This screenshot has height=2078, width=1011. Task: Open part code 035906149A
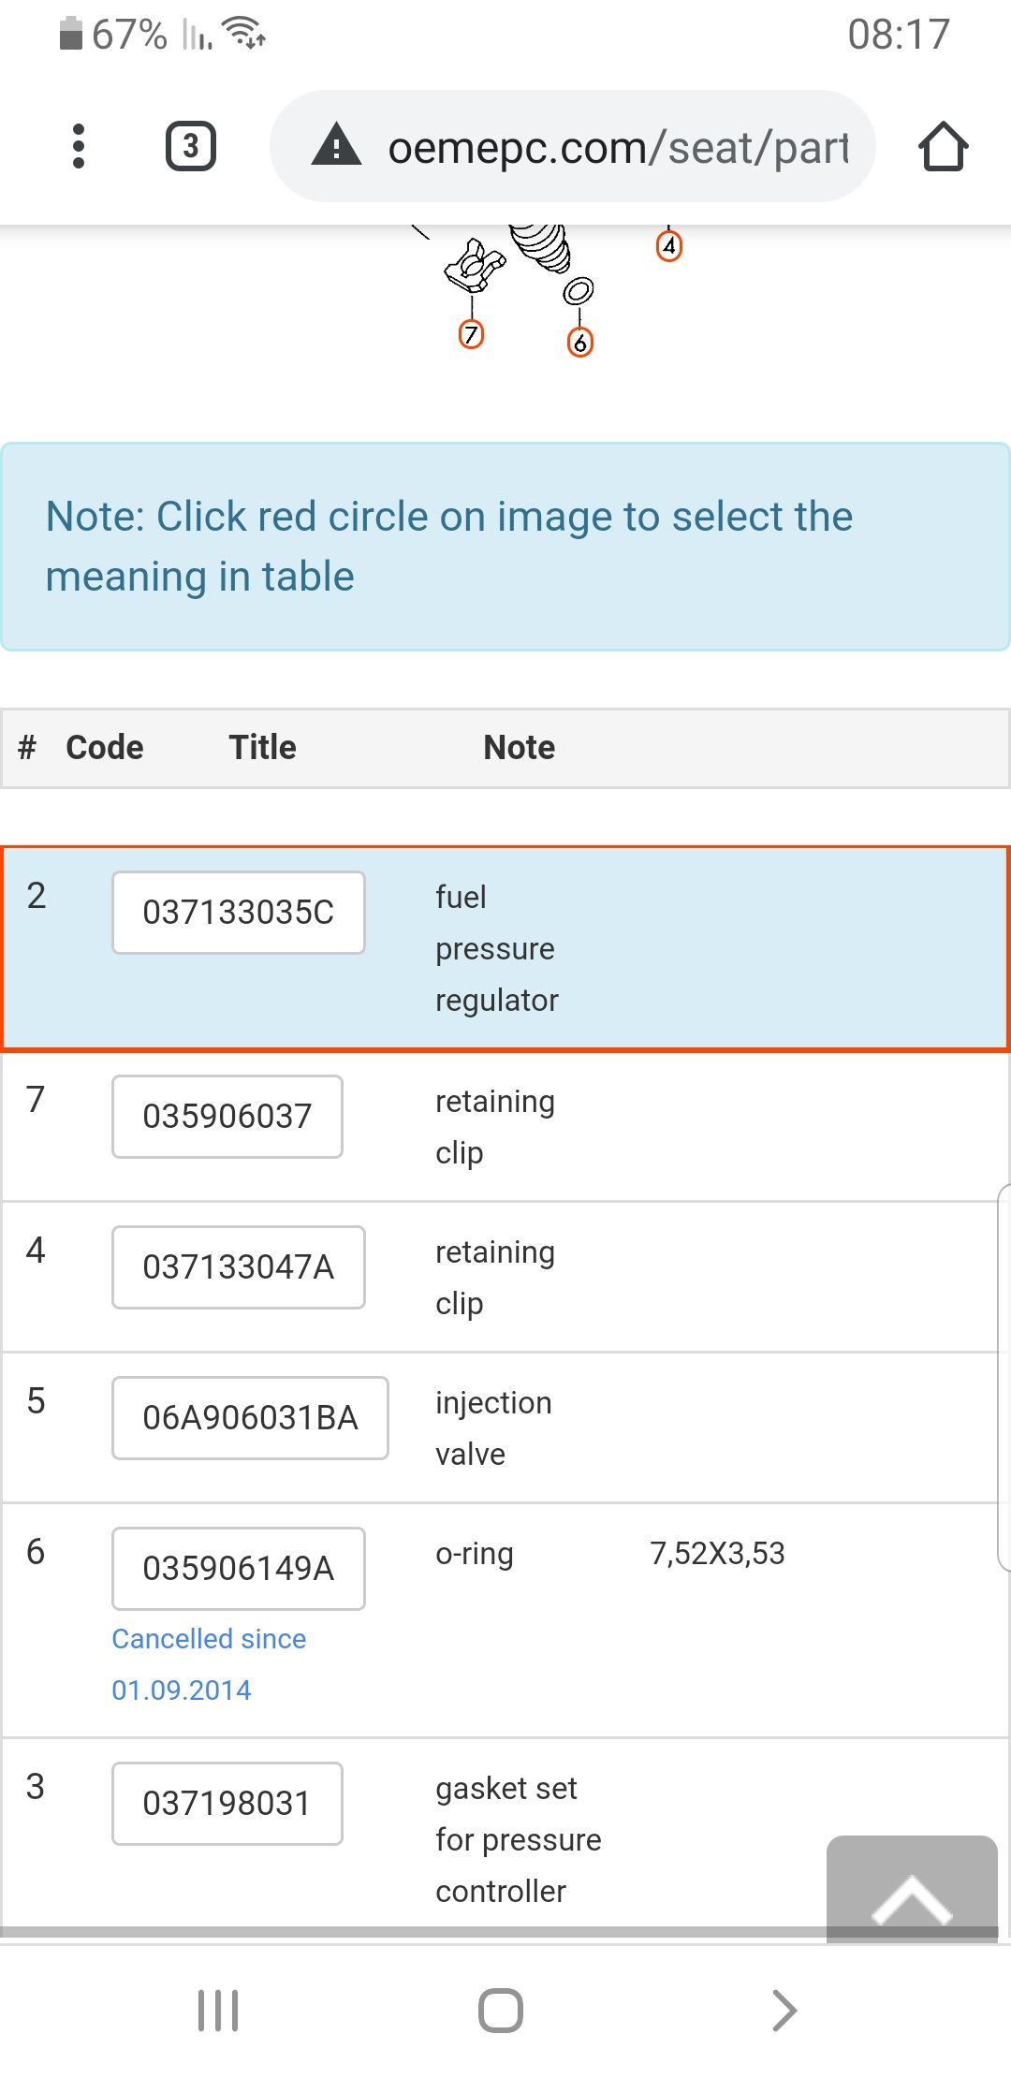[x=239, y=1569]
